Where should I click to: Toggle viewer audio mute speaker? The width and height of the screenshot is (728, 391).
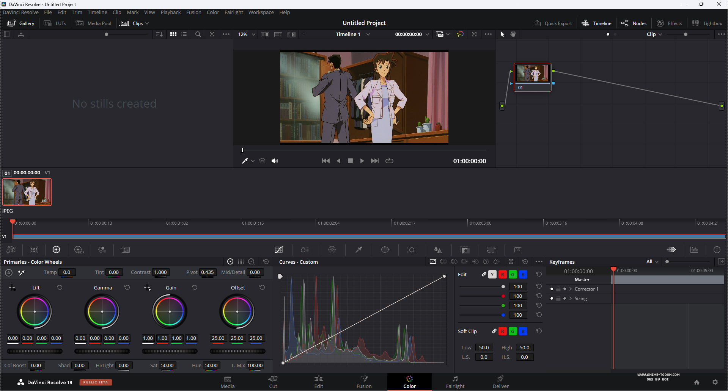click(275, 161)
